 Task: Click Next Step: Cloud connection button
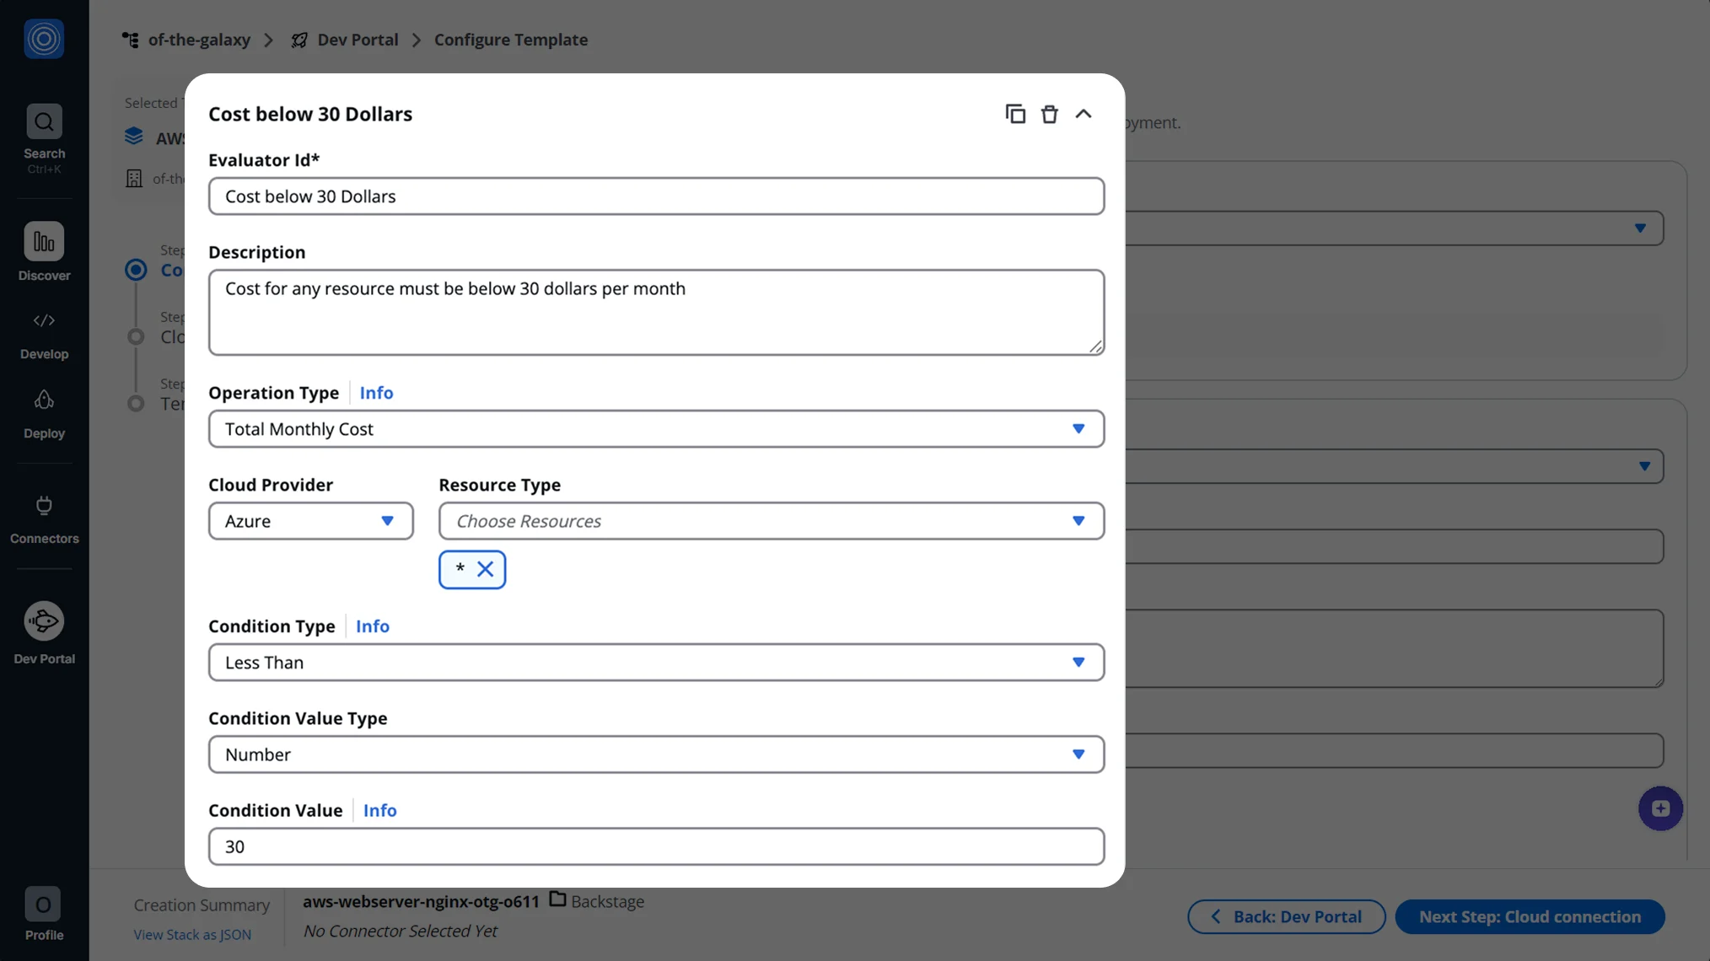(x=1530, y=916)
